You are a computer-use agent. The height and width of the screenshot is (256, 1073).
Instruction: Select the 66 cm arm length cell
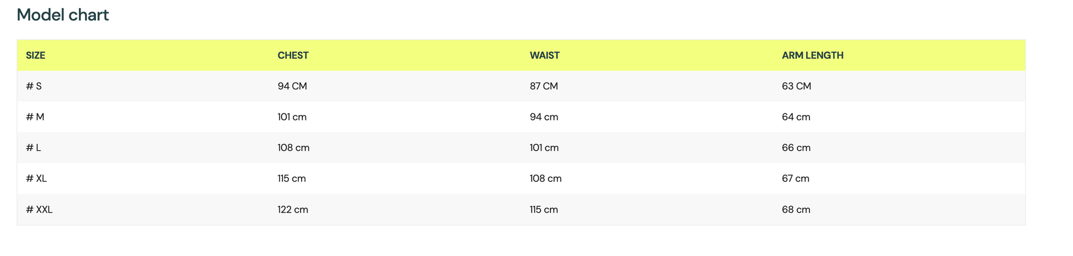(796, 148)
